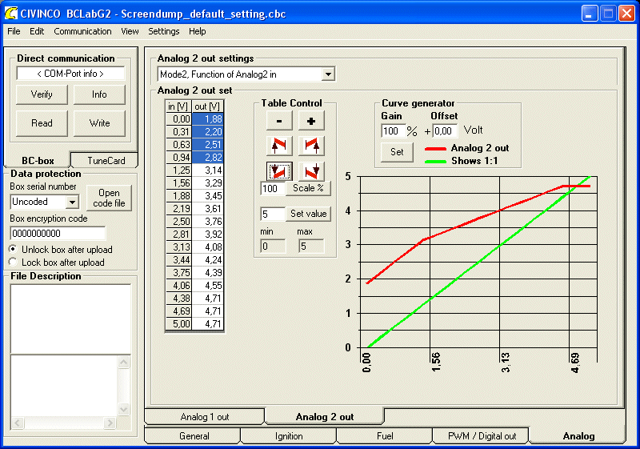This screenshot has height=449, width=640.
Task: Click the Box encryption code field
Action: tap(58, 234)
